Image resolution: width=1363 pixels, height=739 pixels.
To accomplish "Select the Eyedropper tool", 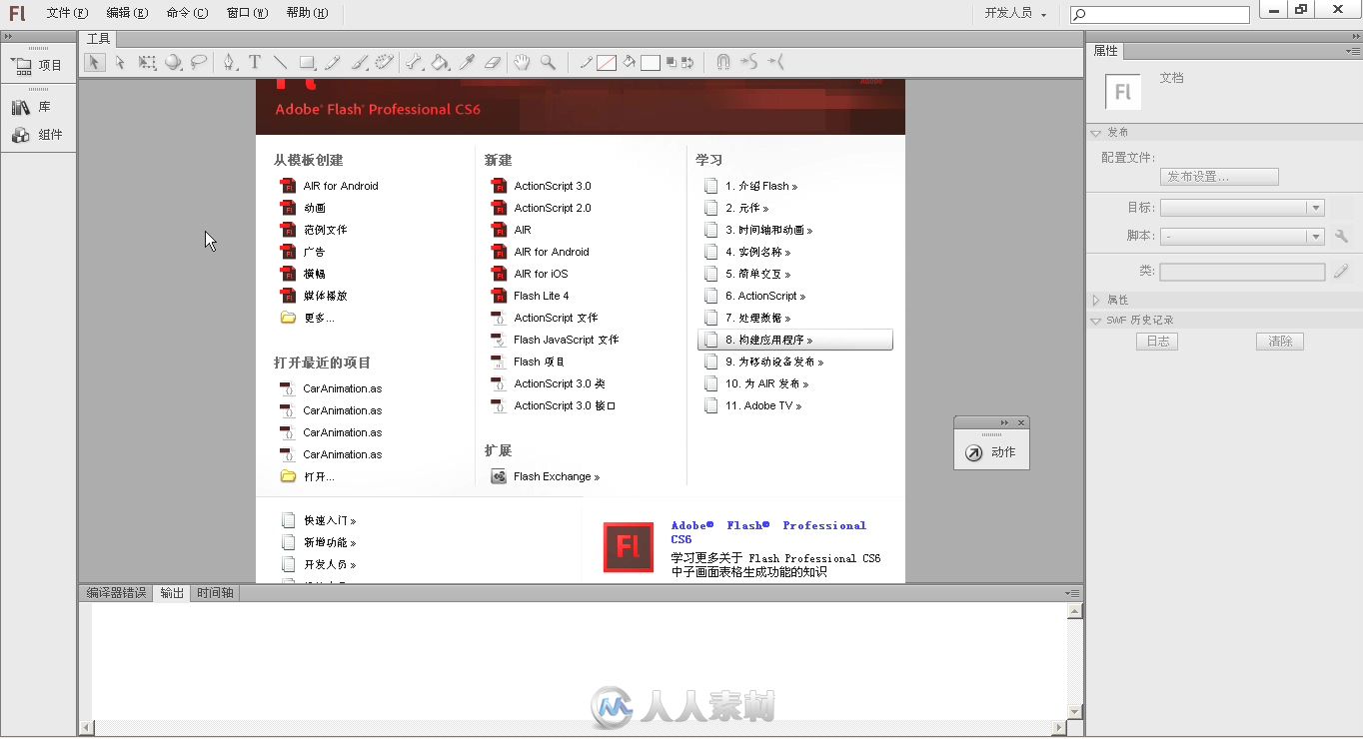I will pos(467,62).
